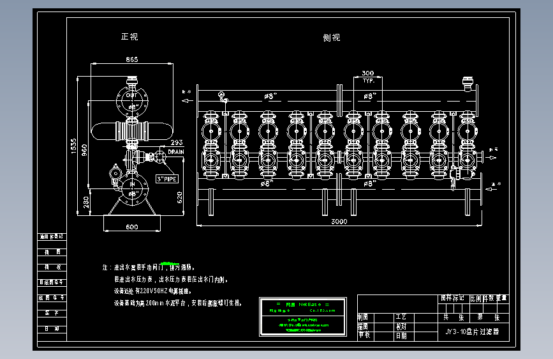The image size is (553, 359).
Task: Select the 600 base width dimension
Action: click(132, 227)
